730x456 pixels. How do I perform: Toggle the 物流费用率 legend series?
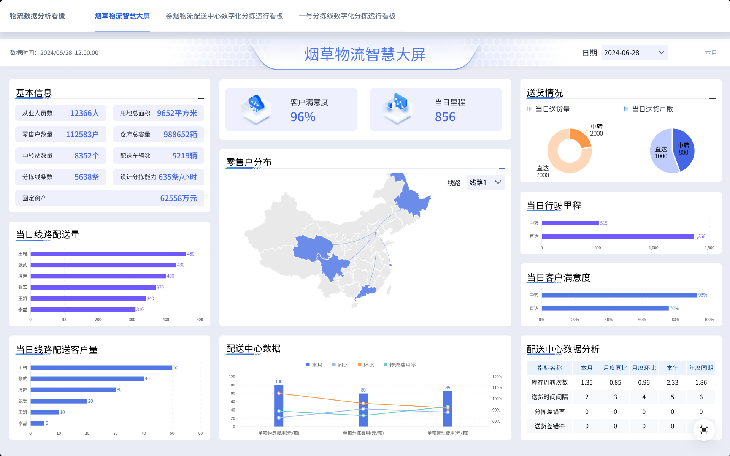[x=400, y=365]
